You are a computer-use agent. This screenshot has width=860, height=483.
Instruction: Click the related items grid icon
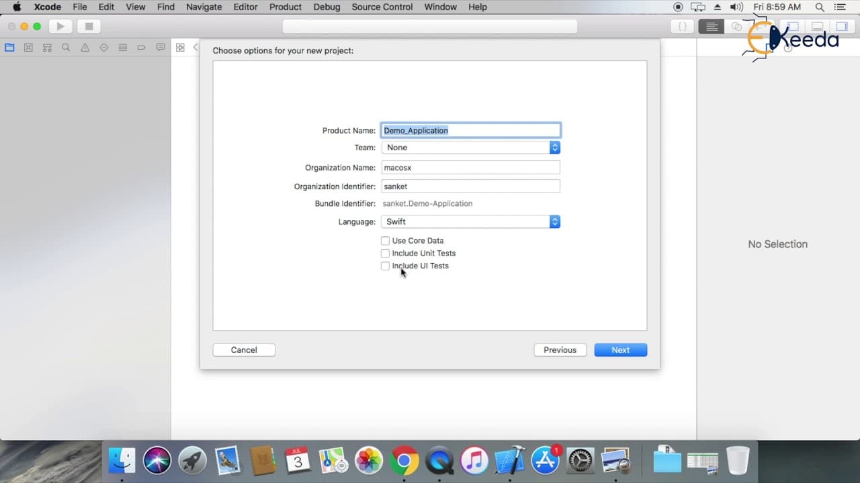pos(180,48)
